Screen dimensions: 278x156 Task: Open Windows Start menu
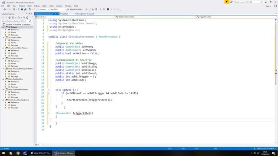pyautogui.click(x=3, y=153)
